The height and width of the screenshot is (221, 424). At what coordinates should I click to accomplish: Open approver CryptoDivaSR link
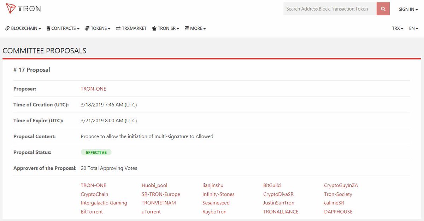pos(278,194)
